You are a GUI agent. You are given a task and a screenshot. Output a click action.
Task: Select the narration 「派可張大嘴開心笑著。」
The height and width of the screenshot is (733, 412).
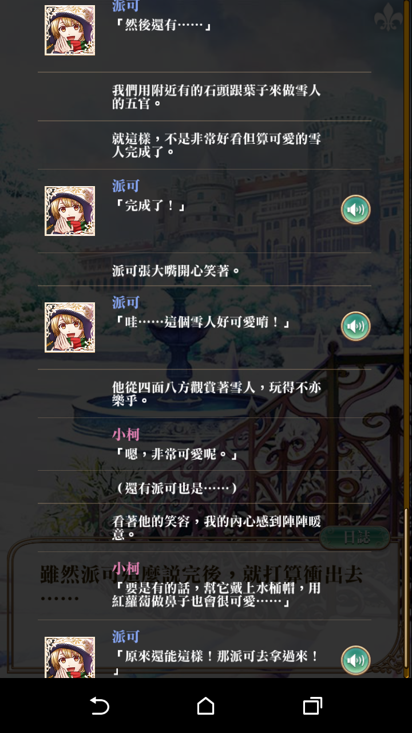(x=204, y=270)
